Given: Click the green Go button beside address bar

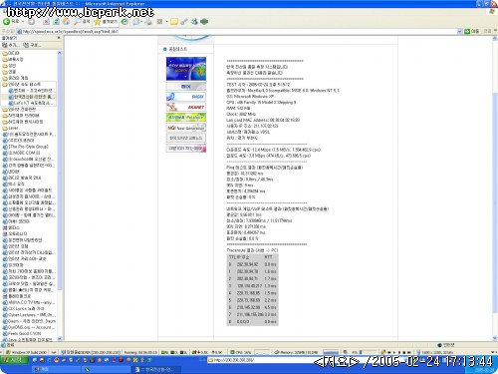Looking at the screenshot, I should point(471,31).
